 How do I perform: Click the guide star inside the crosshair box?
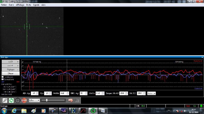[27, 27]
